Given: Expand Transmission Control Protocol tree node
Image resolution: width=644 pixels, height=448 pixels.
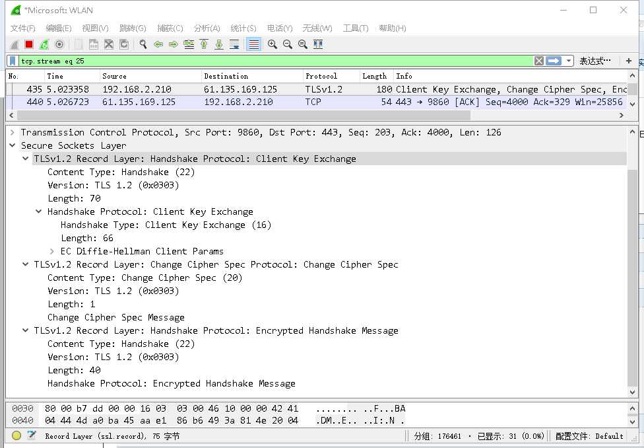Looking at the screenshot, I should (13, 132).
